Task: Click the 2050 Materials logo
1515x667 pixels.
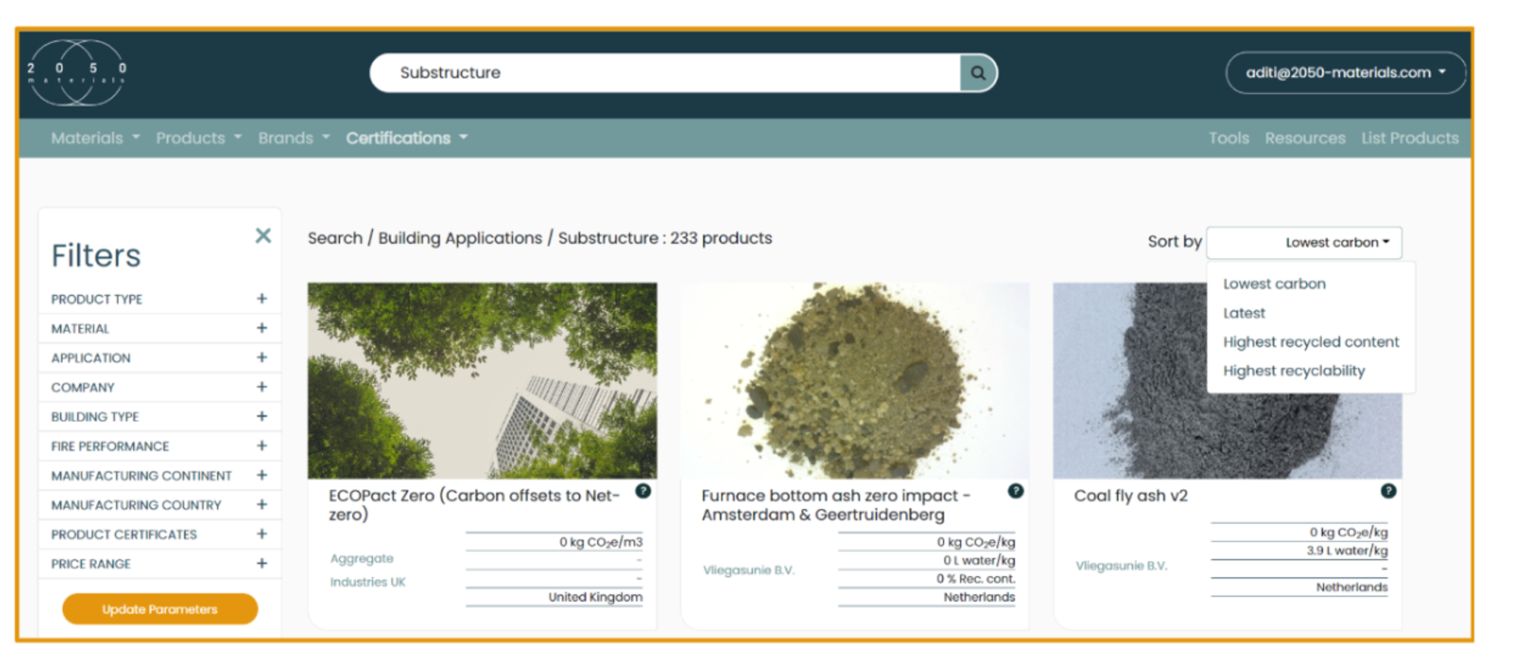Action: pyautogui.click(x=77, y=73)
